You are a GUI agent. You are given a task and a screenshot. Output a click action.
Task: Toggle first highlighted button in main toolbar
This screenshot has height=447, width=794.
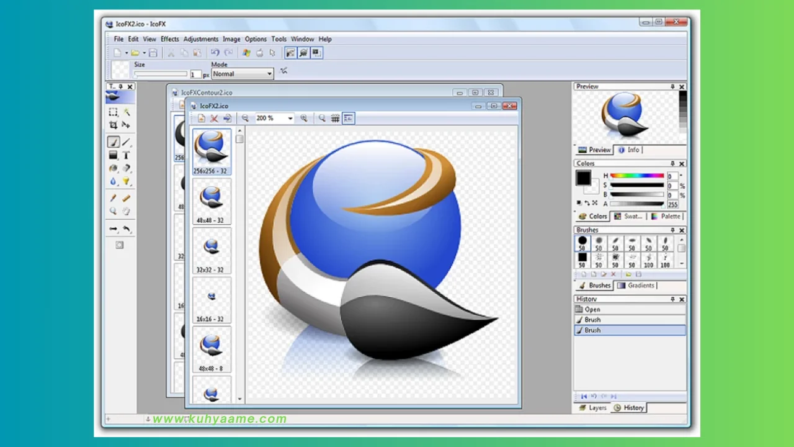[290, 53]
